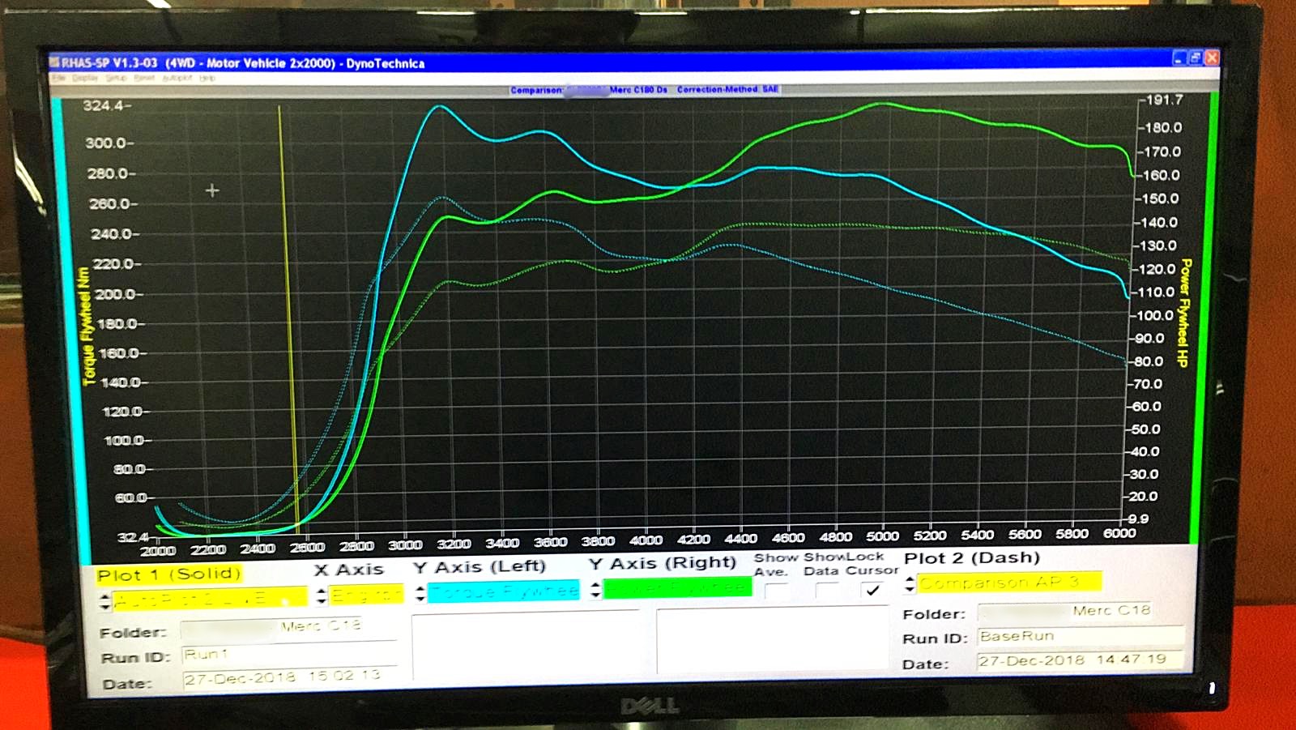Click the white crosshair cursor in the chart
Viewport: 1296px width, 730px height.
click(212, 190)
